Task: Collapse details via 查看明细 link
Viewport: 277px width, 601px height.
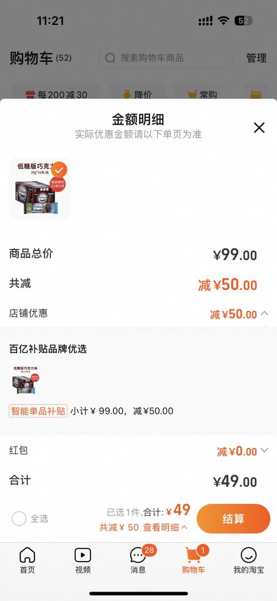Action: click(x=165, y=527)
